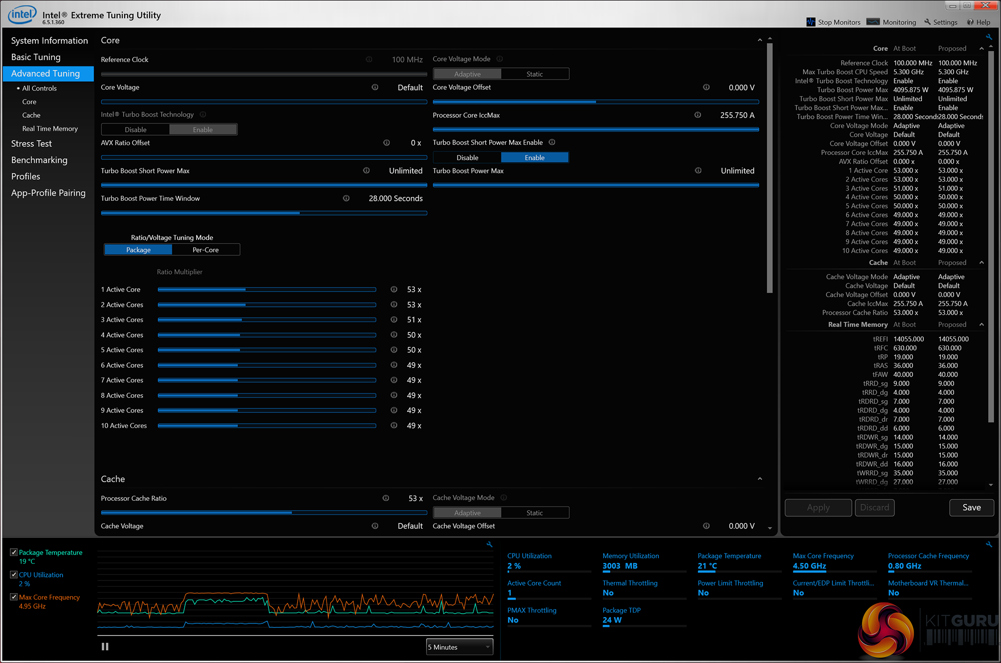Disable Turbo Boost Short Power Max
Screen dimensions: 1001x663
tap(467, 158)
